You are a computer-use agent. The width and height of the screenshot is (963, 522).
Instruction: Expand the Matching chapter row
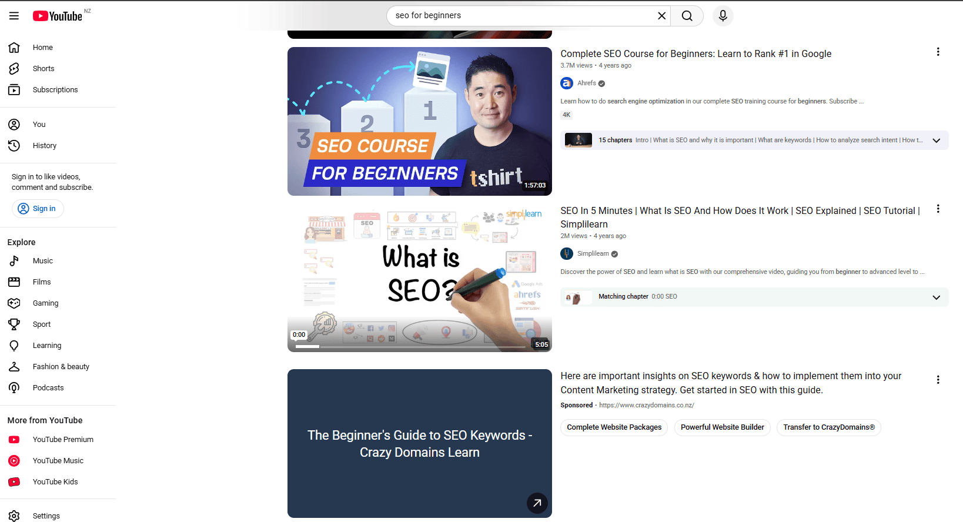[x=936, y=297]
